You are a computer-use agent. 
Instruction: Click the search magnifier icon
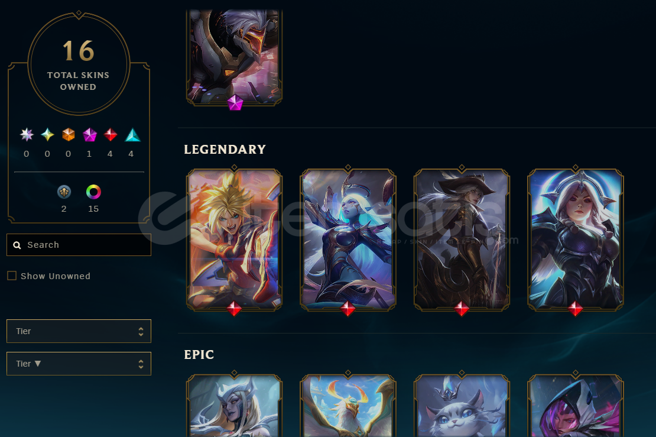click(17, 245)
